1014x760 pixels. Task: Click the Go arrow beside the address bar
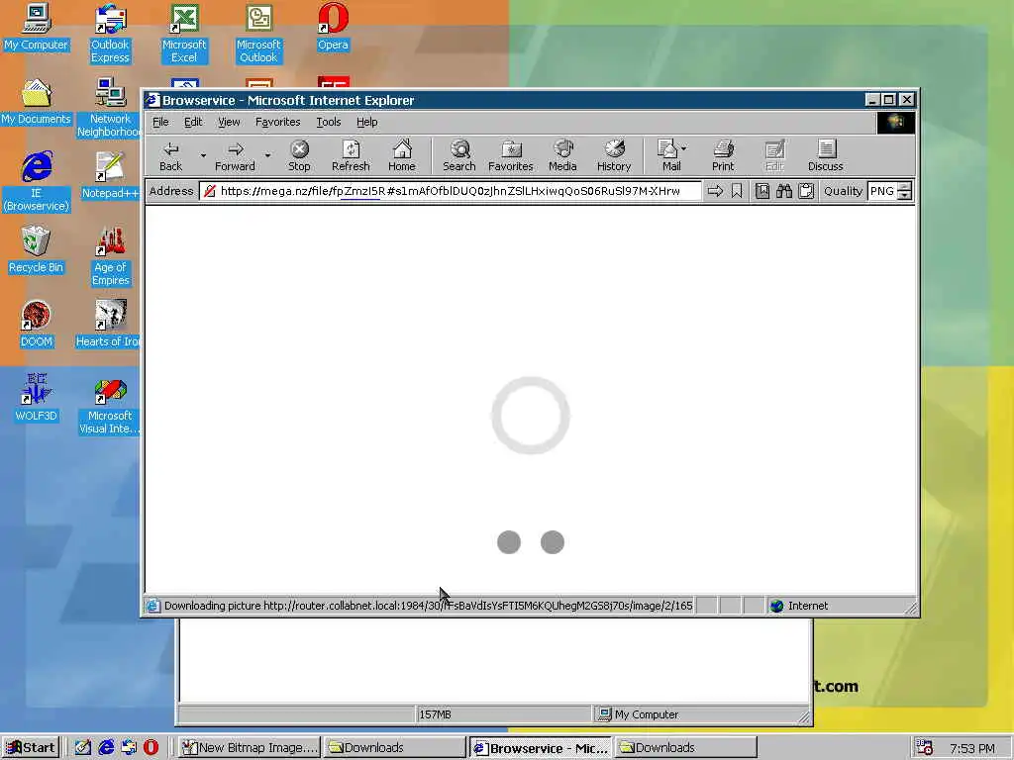715,191
